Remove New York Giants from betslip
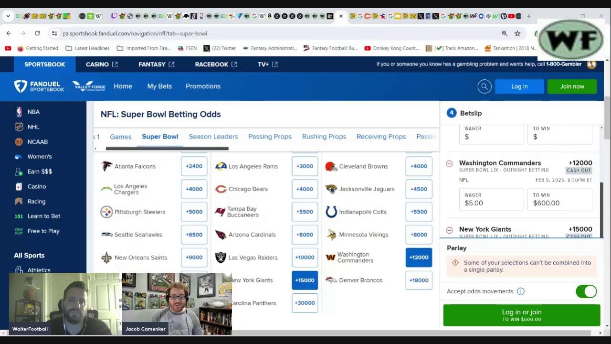Screen dimensions: 611x344 449,230
